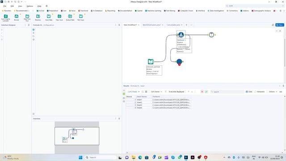Click the Results search field
Image resolution: width=286 pixels, height=161 pixels.
(227, 92)
